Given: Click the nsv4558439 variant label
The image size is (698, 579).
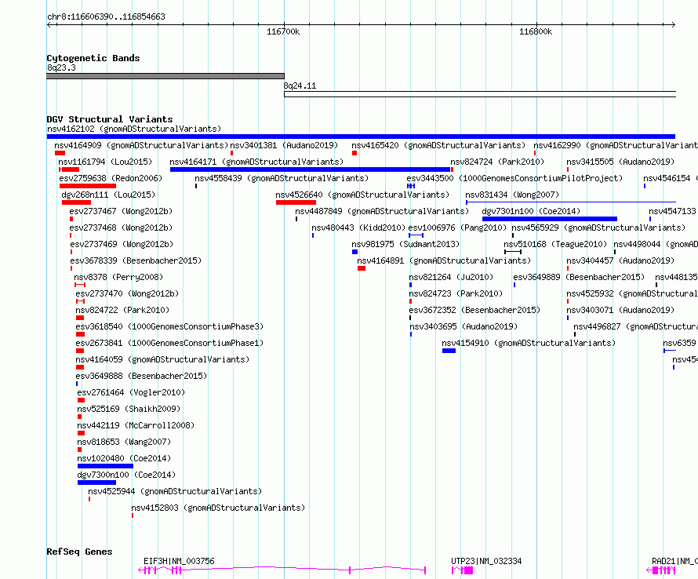Looking at the screenshot, I should pos(282,178).
